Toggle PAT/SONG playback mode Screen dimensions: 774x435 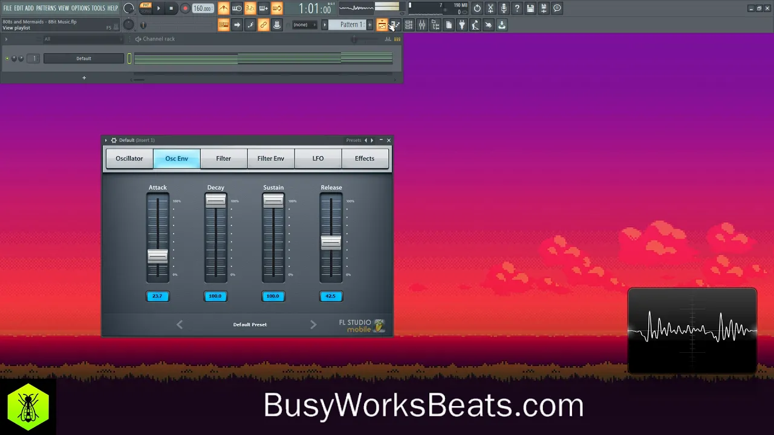(x=146, y=8)
